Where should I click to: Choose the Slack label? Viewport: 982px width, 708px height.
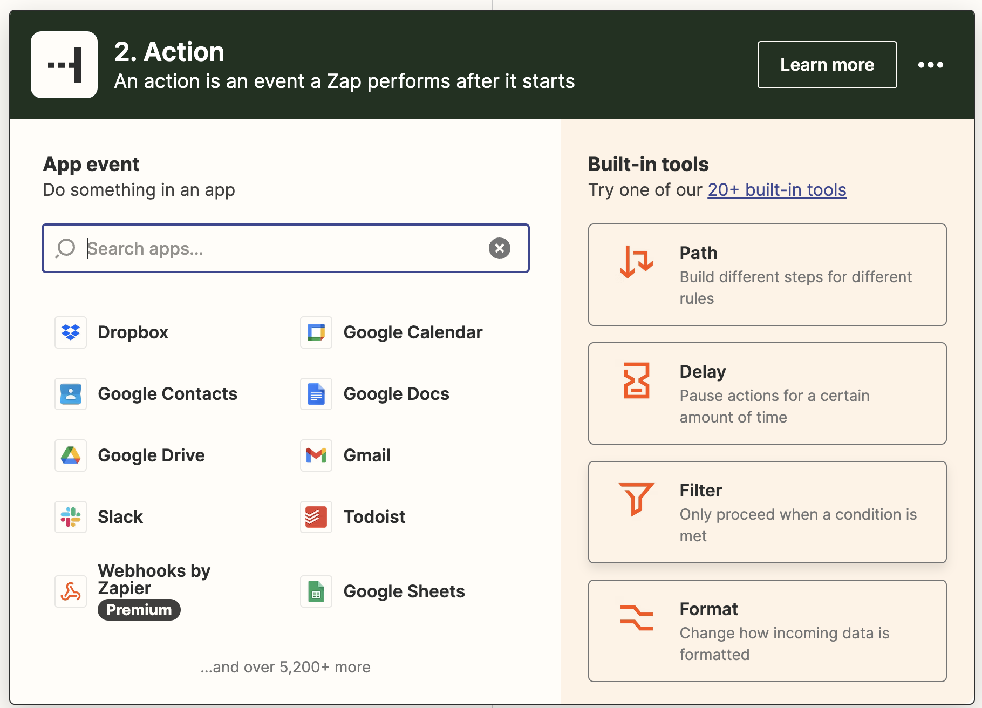(120, 517)
